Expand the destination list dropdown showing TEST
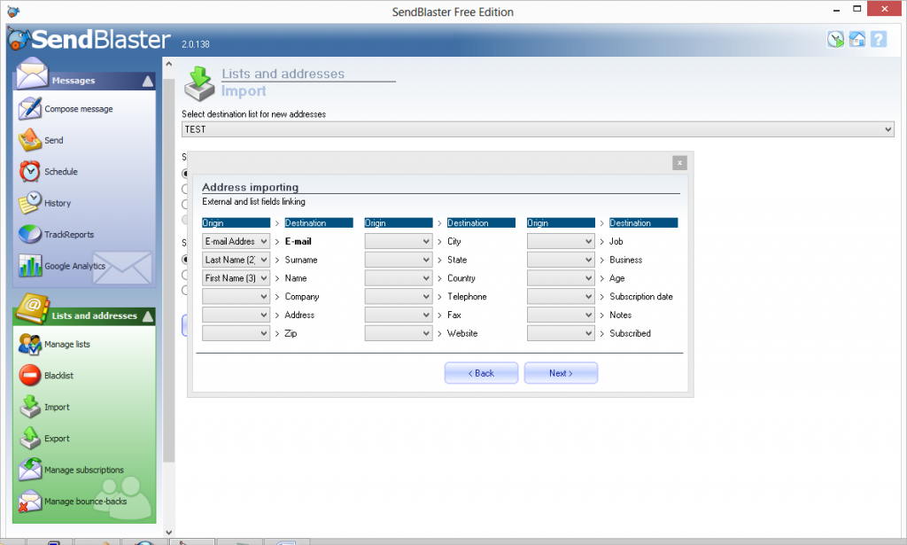The width and height of the screenshot is (907, 545). pyautogui.click(x=888, y=129)
